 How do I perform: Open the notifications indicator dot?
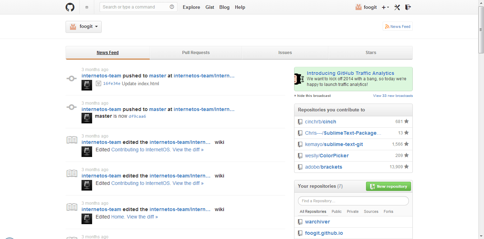87,7
